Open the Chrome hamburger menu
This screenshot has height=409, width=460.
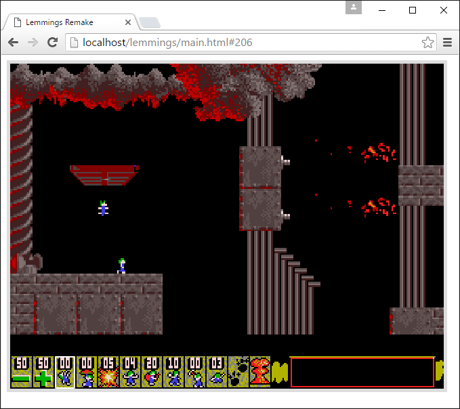coord(447,43)
